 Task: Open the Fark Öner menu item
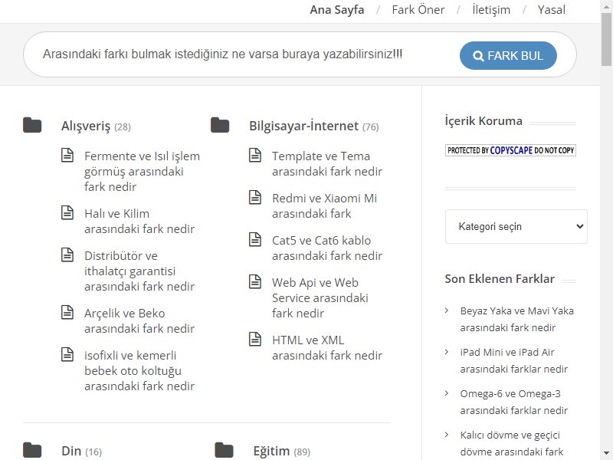coord(418,10)
